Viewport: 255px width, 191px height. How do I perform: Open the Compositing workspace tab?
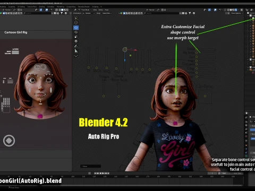pos(71,7)
